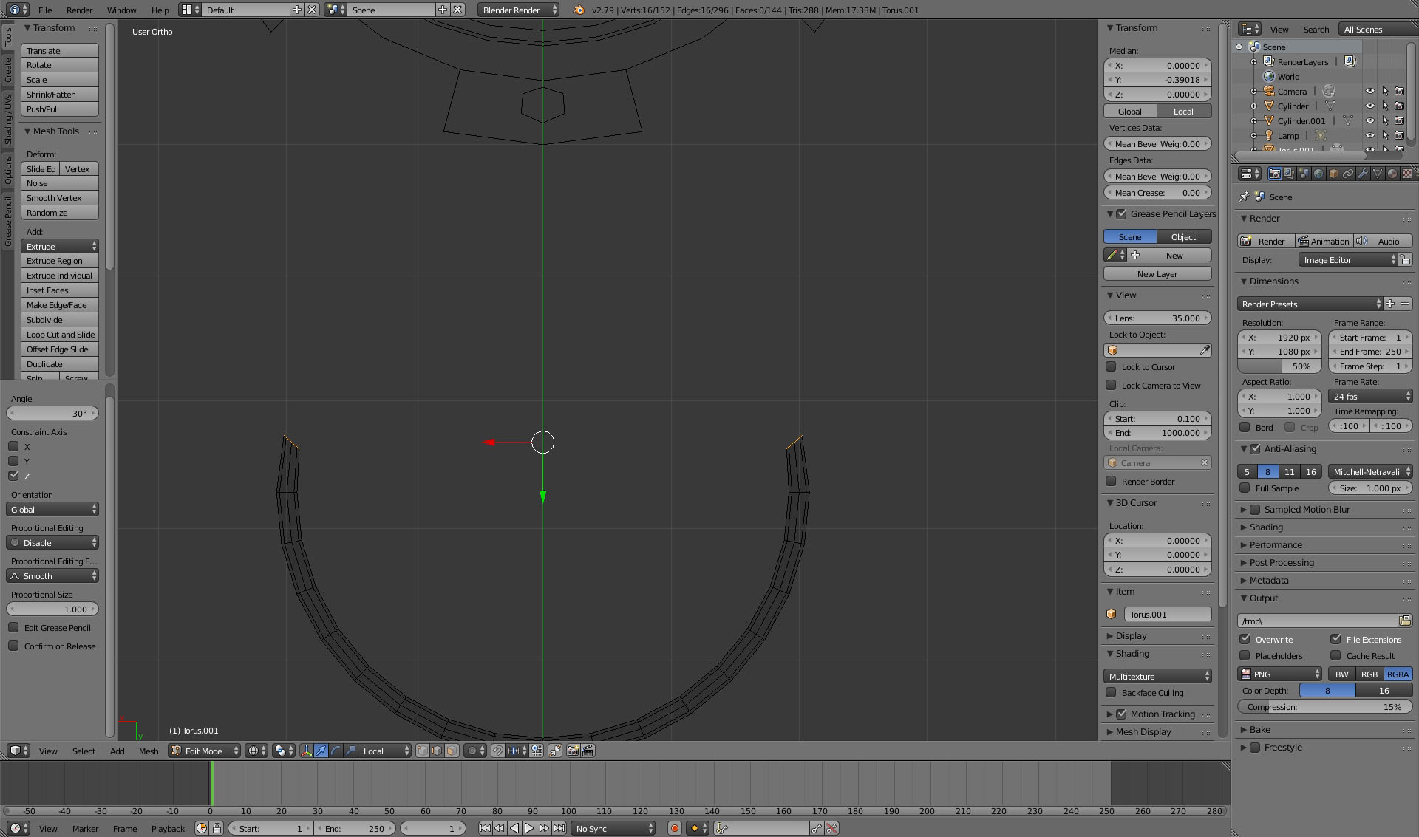Jump to the last frame
The height and width of the screenshot is (837, 1419).
pyautogui.click(x=559, y=829)
